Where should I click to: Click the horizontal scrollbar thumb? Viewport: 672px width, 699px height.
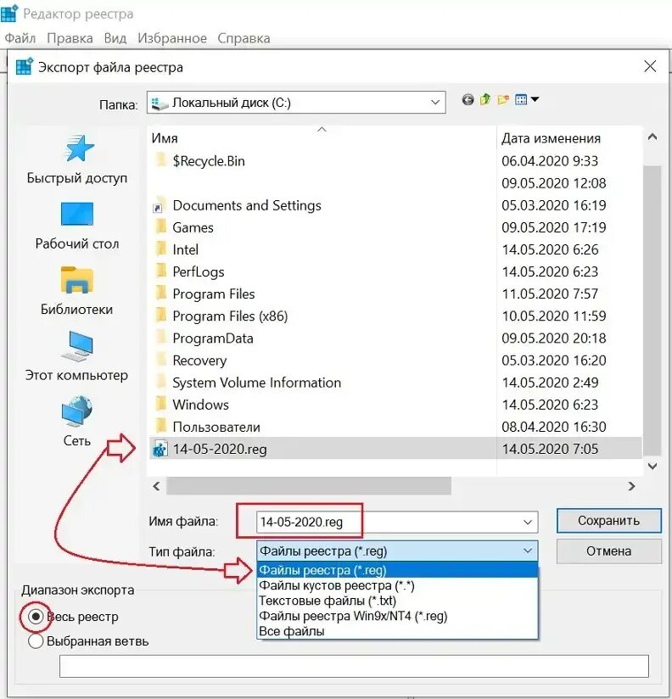click(x=309, y=486)
